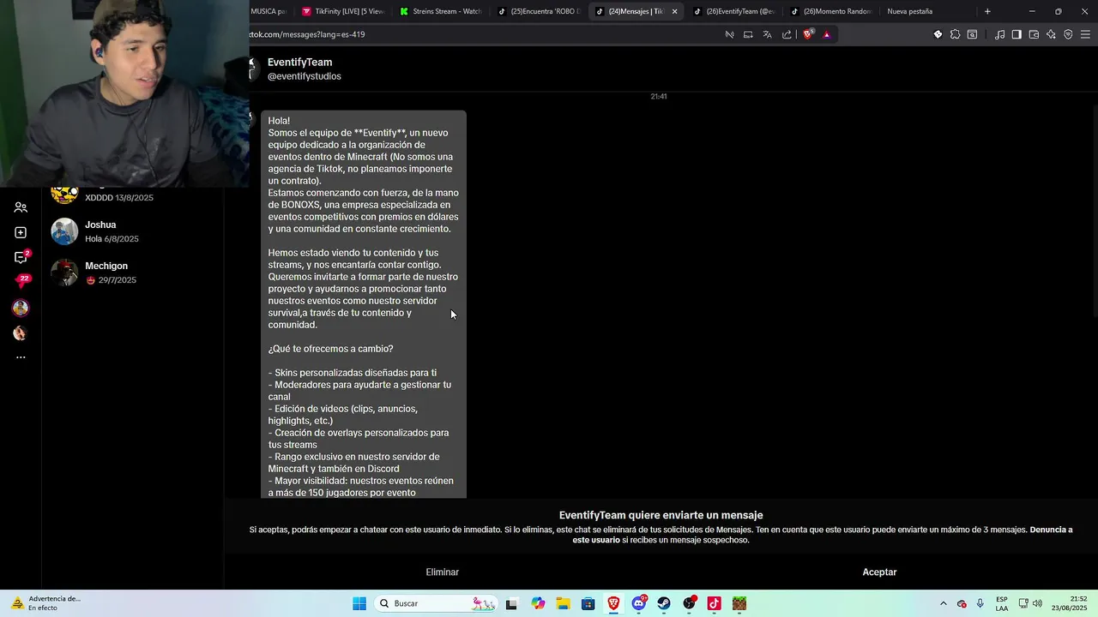This screenshot has width=1098, height=617.
Task: Click the microphone tray icon
Action: 980,603
